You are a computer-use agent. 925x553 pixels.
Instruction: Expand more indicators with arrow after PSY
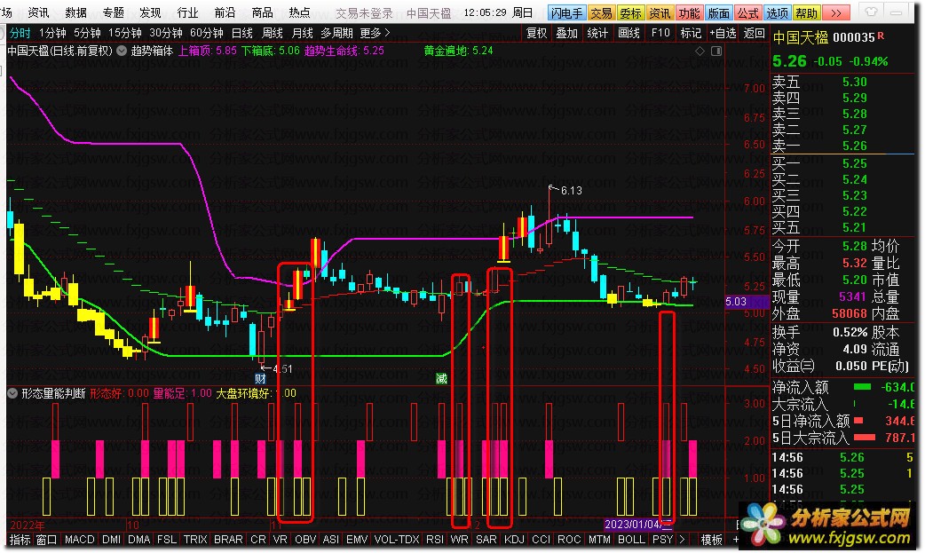[682, 540]
